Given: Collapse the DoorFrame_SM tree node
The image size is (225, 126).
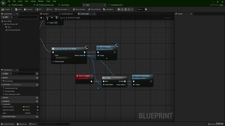Looking at the screenshot, I should coord(4,24).
